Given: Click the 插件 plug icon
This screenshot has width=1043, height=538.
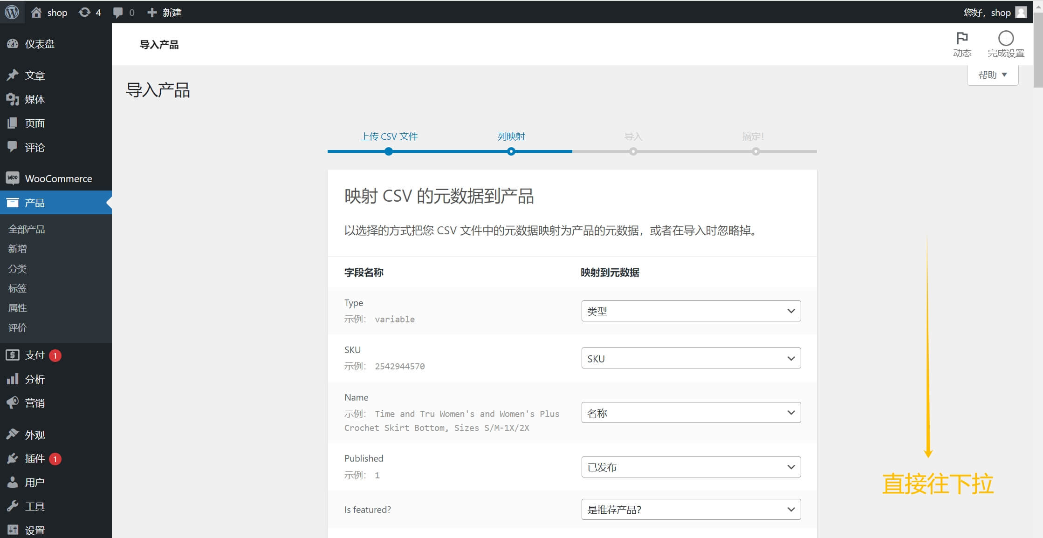Looking at the screenshot, I should pyautogui.click(x=13, y=458).
